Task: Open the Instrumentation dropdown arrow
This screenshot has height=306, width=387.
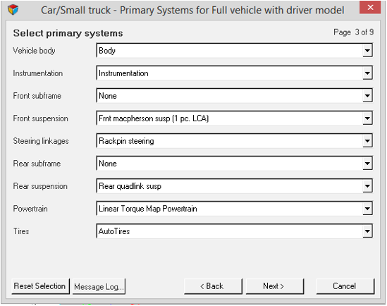Action: point(367,73)
